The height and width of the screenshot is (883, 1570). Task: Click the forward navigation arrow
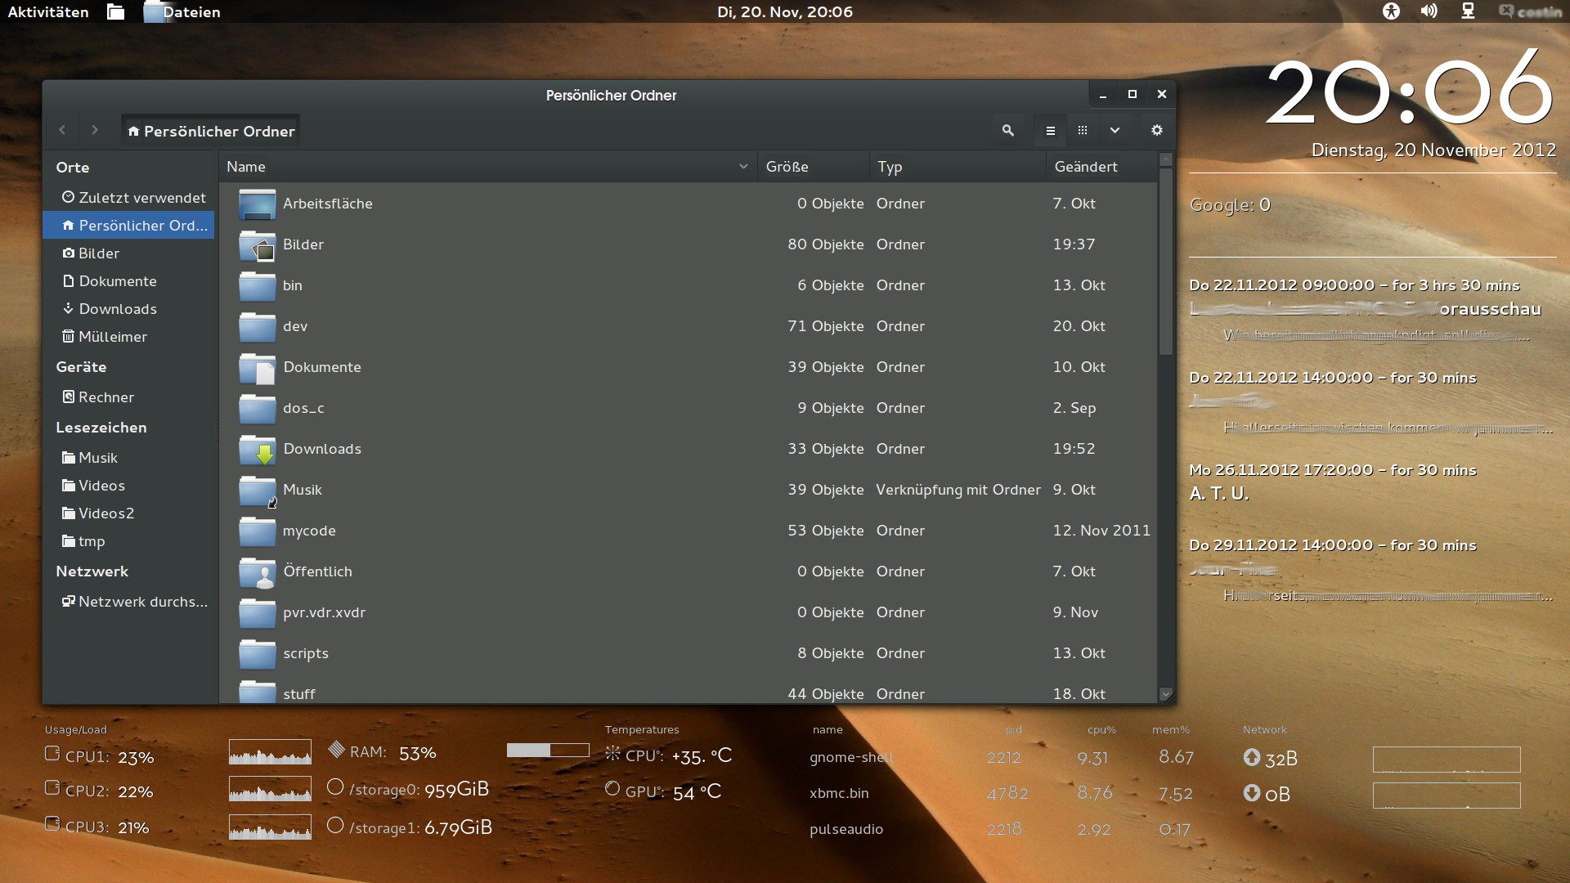click(x=95, y=131)
